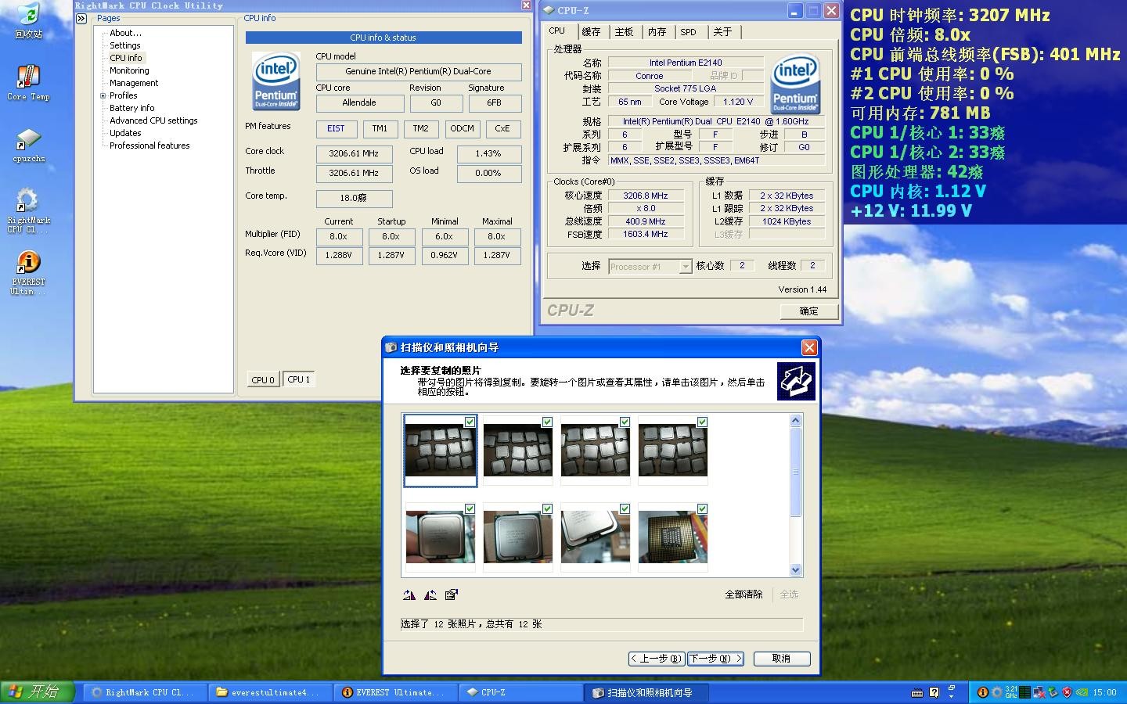Switch to everestultimate folder taskbar button
Image resolution: width=1127 pixels, height=704 pixels.
coord(271,692)
